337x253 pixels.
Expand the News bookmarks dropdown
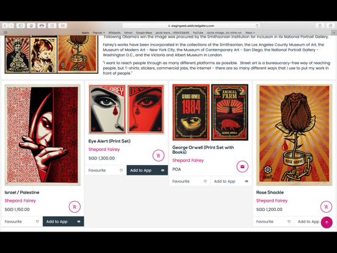pyautogui.click(x=250, y=33)
